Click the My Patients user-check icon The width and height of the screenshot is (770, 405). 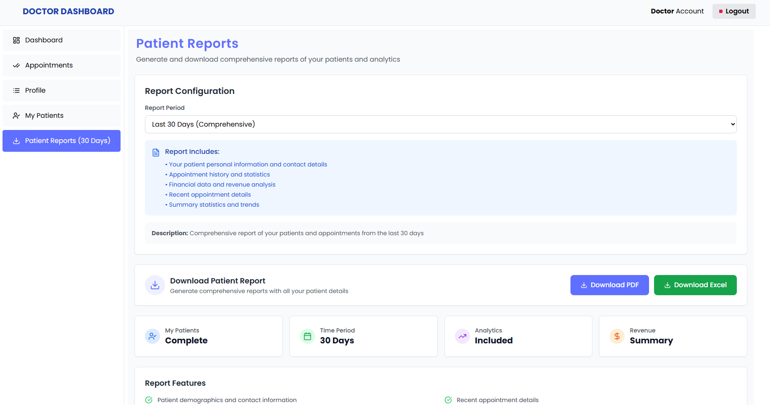click(16, 116)
